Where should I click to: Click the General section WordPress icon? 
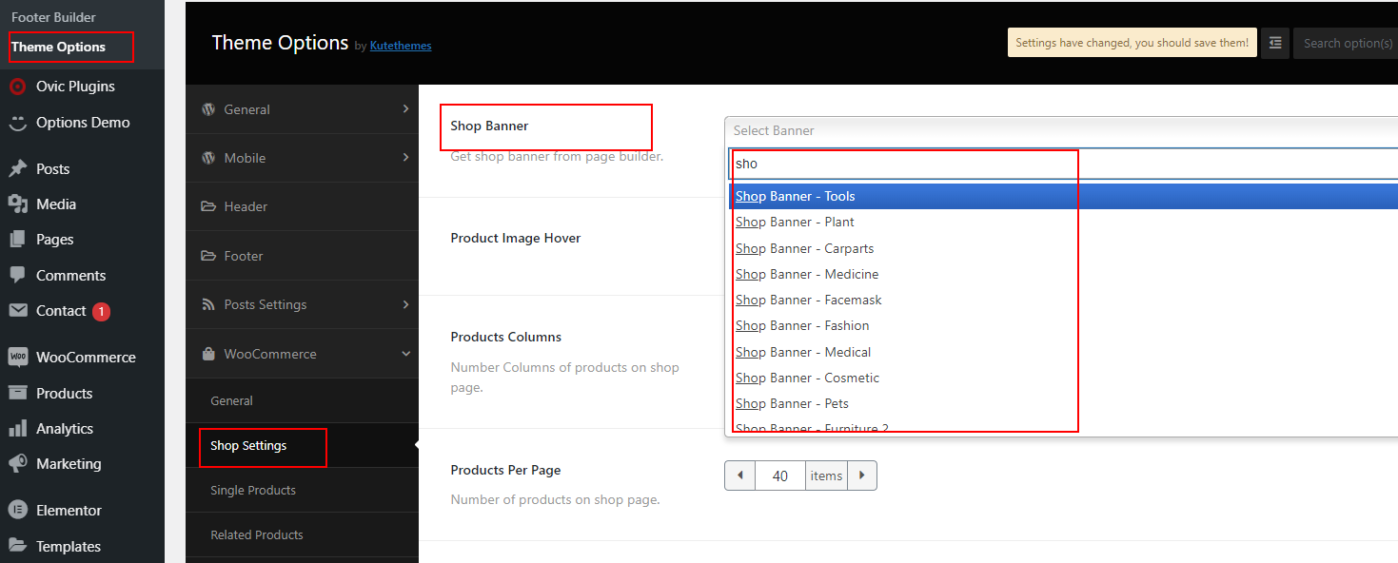tap(208, 109)
